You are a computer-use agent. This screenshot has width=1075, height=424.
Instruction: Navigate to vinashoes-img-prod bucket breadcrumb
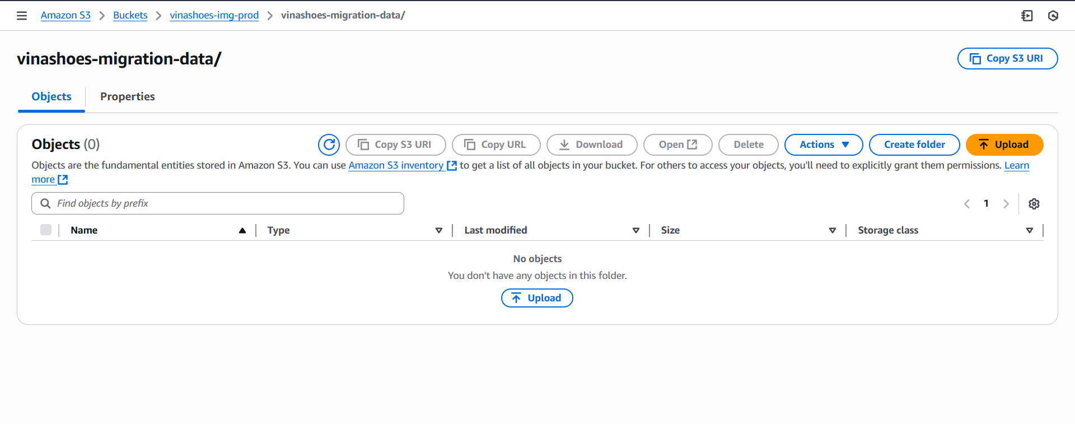click(x=214, y=15)
